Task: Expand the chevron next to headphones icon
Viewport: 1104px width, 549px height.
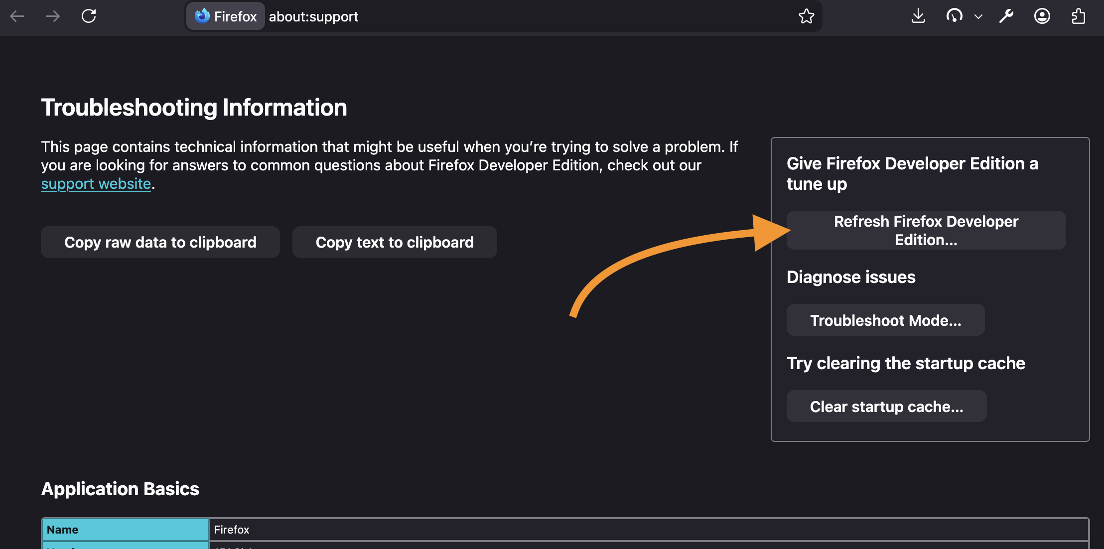Action: pos(978,16)
